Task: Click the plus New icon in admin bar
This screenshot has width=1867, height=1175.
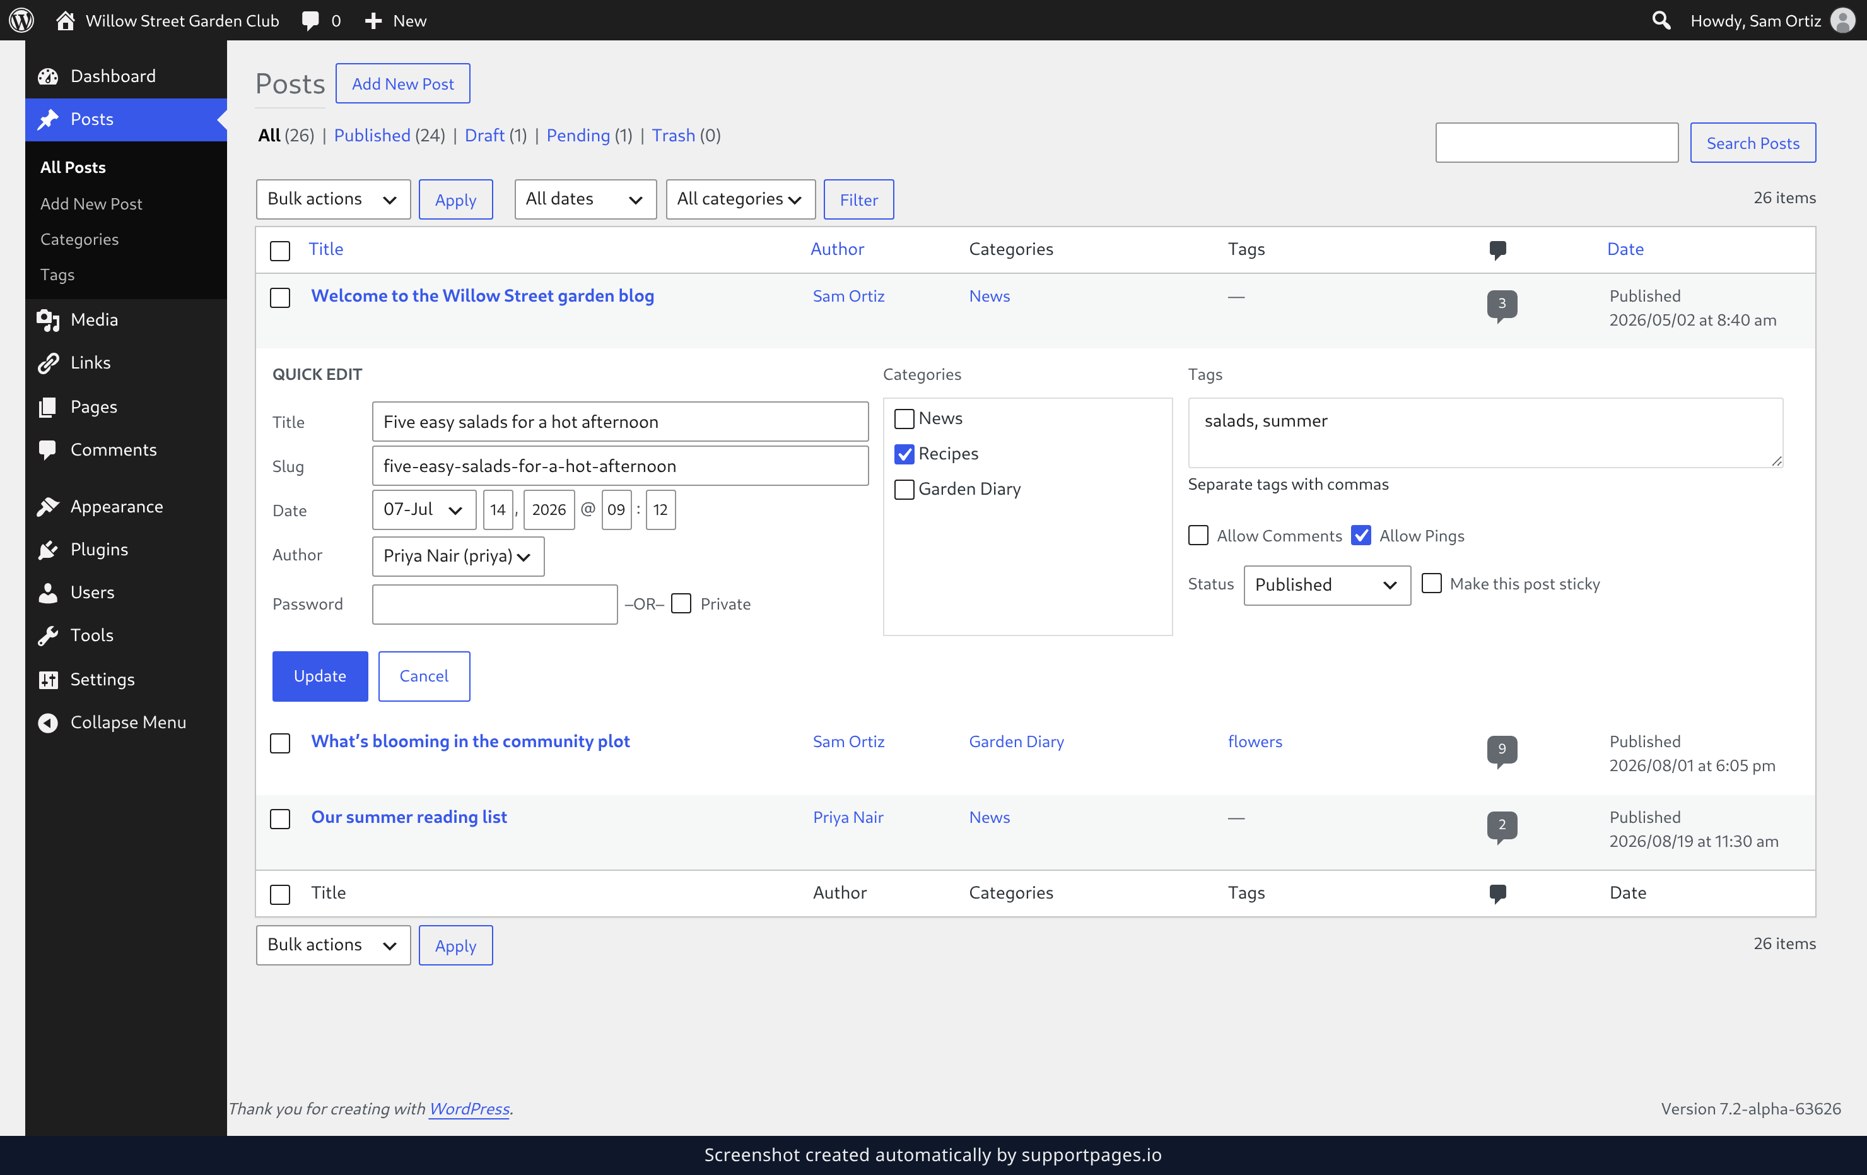Action: point(373,21)
